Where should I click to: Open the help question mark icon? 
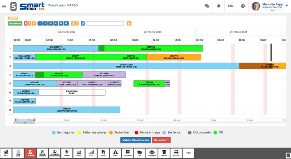coord(243,6)
